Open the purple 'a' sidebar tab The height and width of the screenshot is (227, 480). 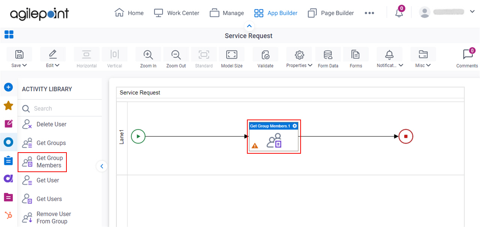(x=8, y=179)
